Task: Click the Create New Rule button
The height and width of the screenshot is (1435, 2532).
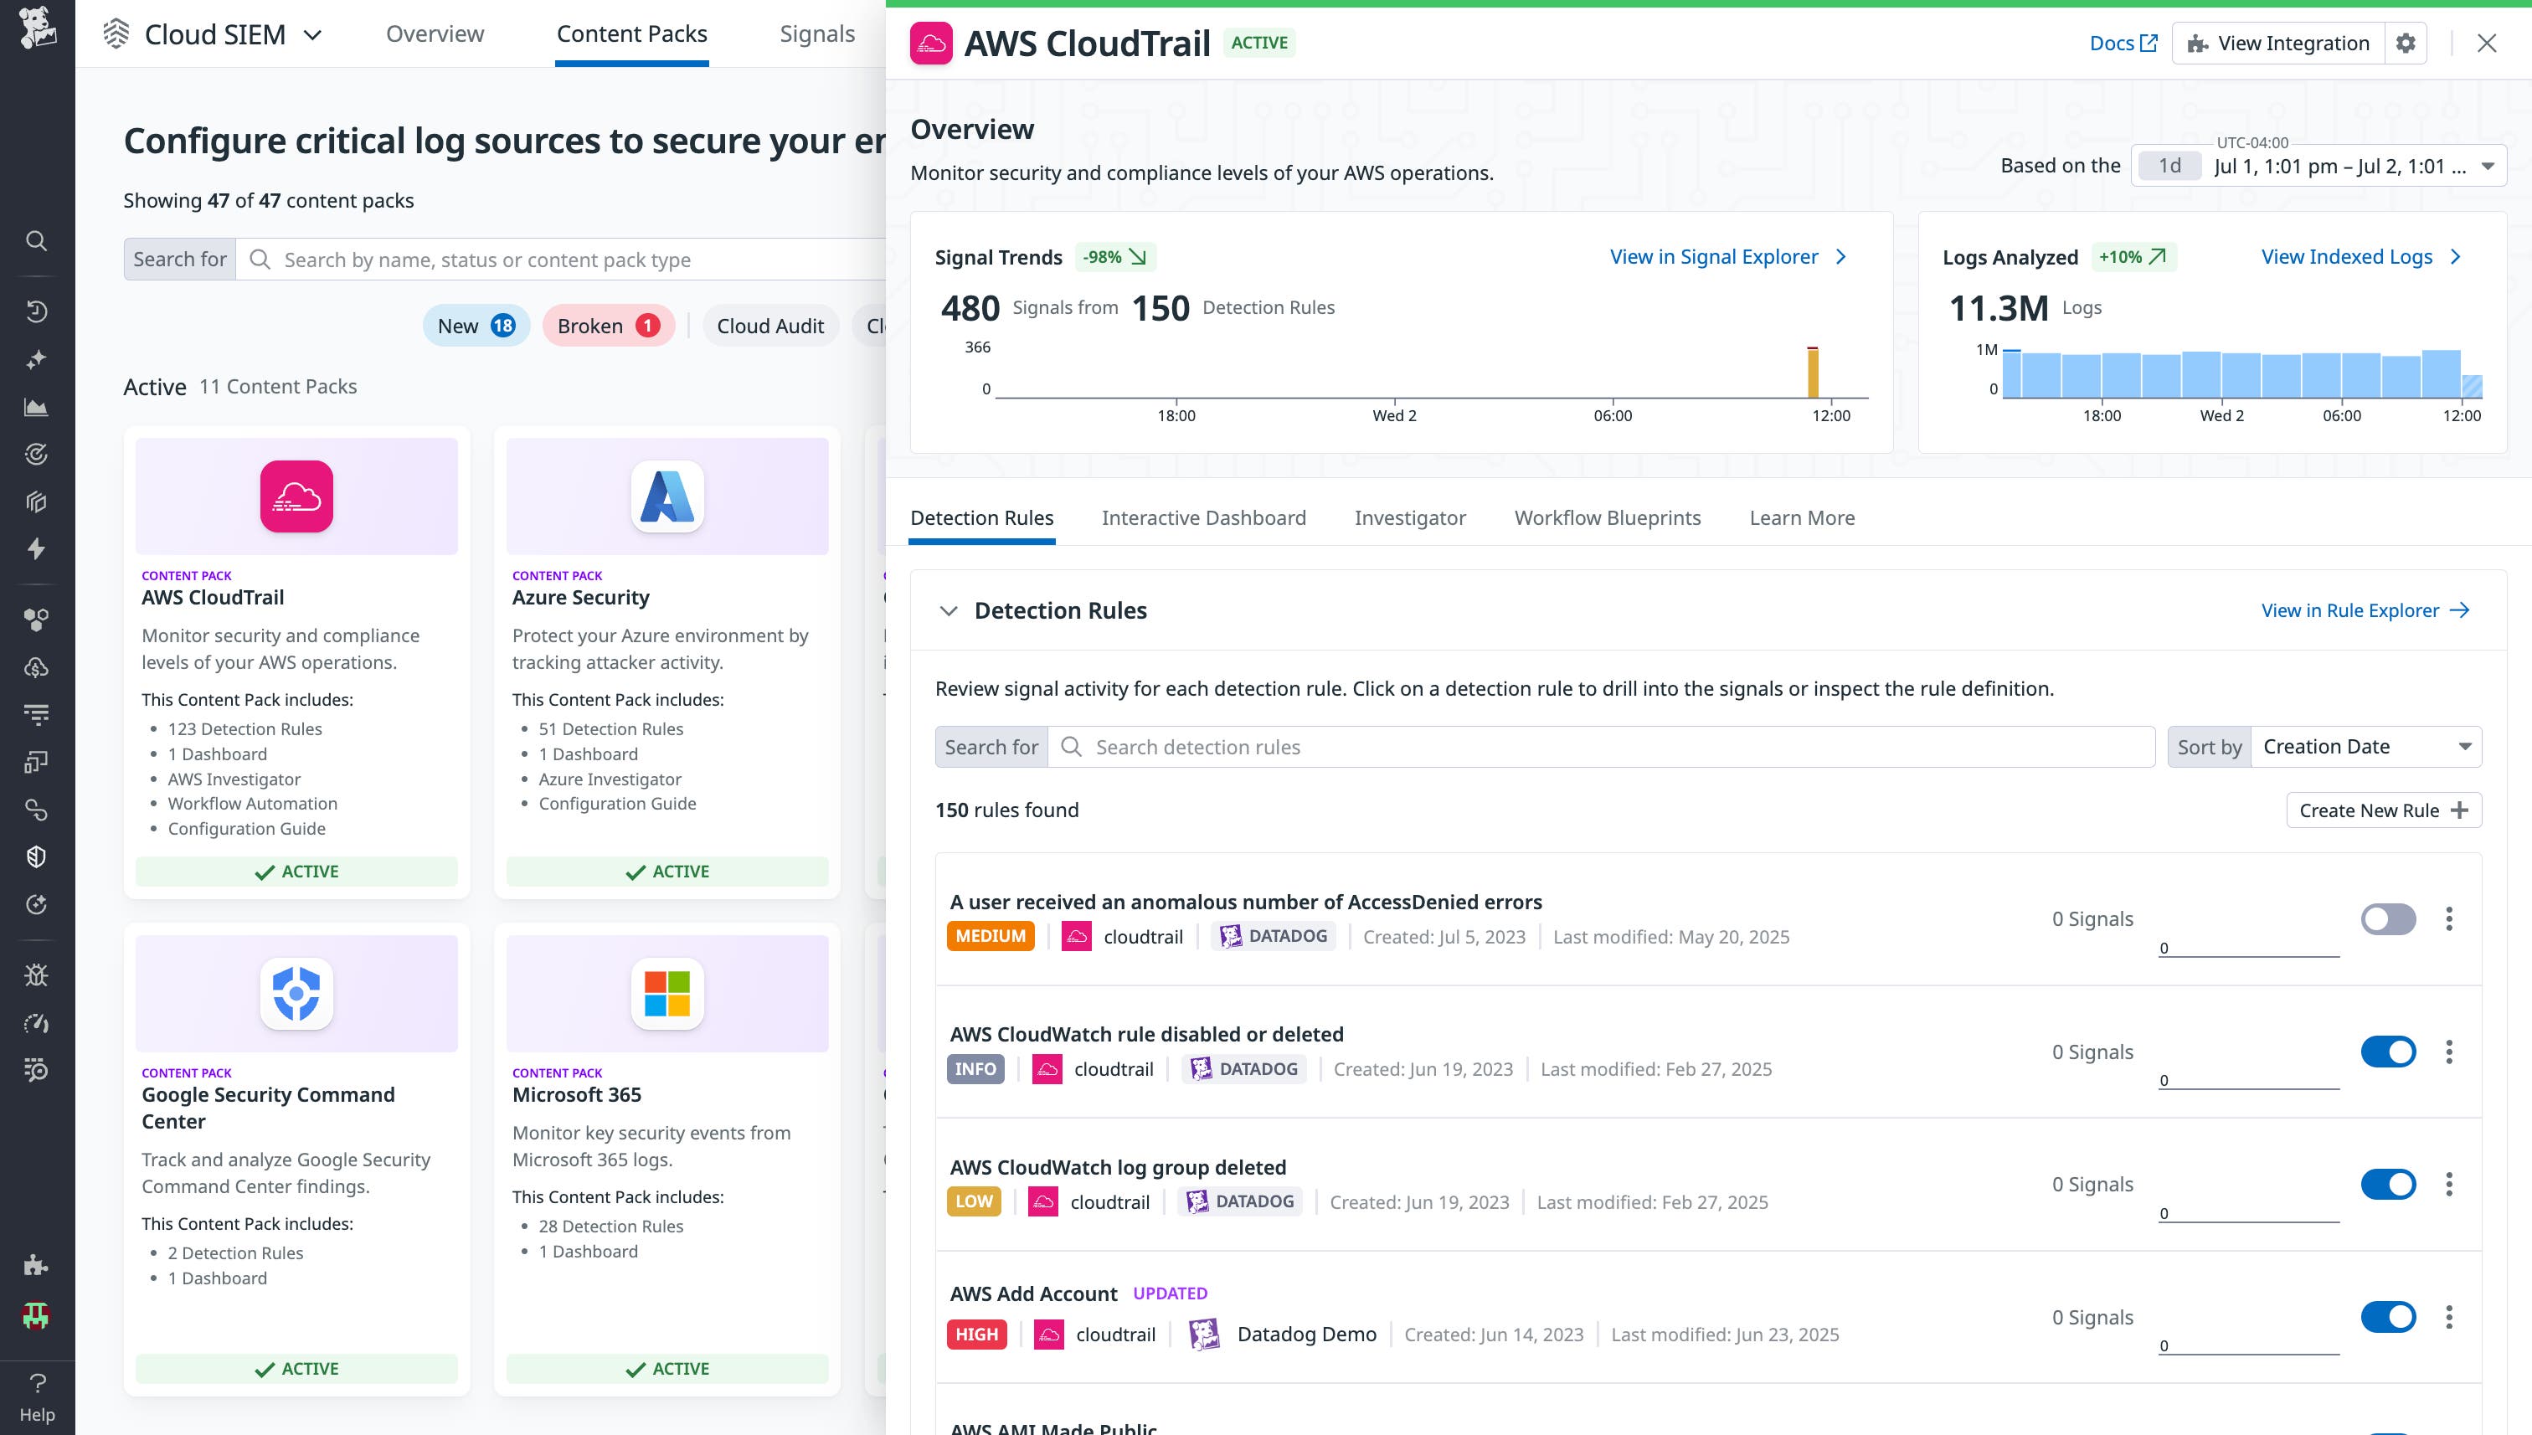Action: pos(2383,810)
